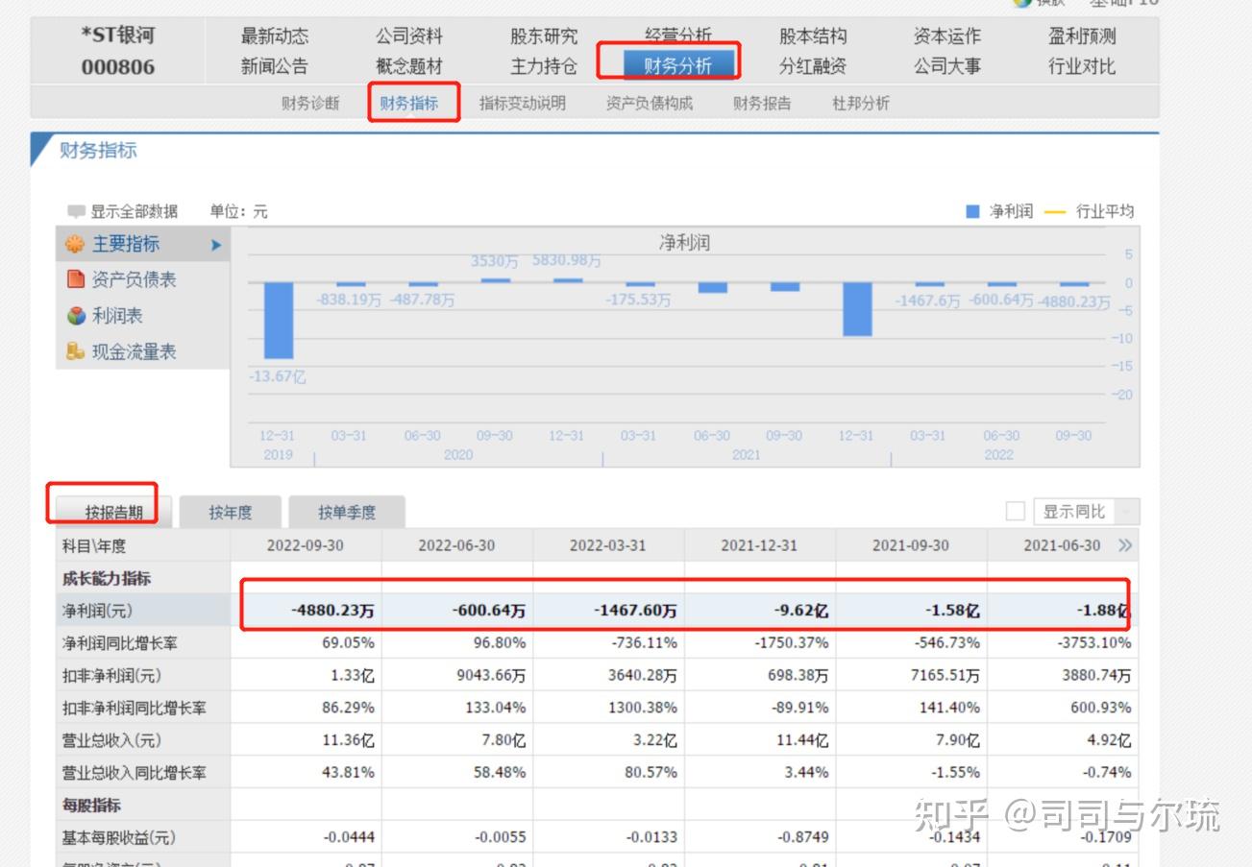This screenshot has height=867, width=1252.
Task: Open the 显示同比 dropdown arrow
Action: tap(1127, 512)
